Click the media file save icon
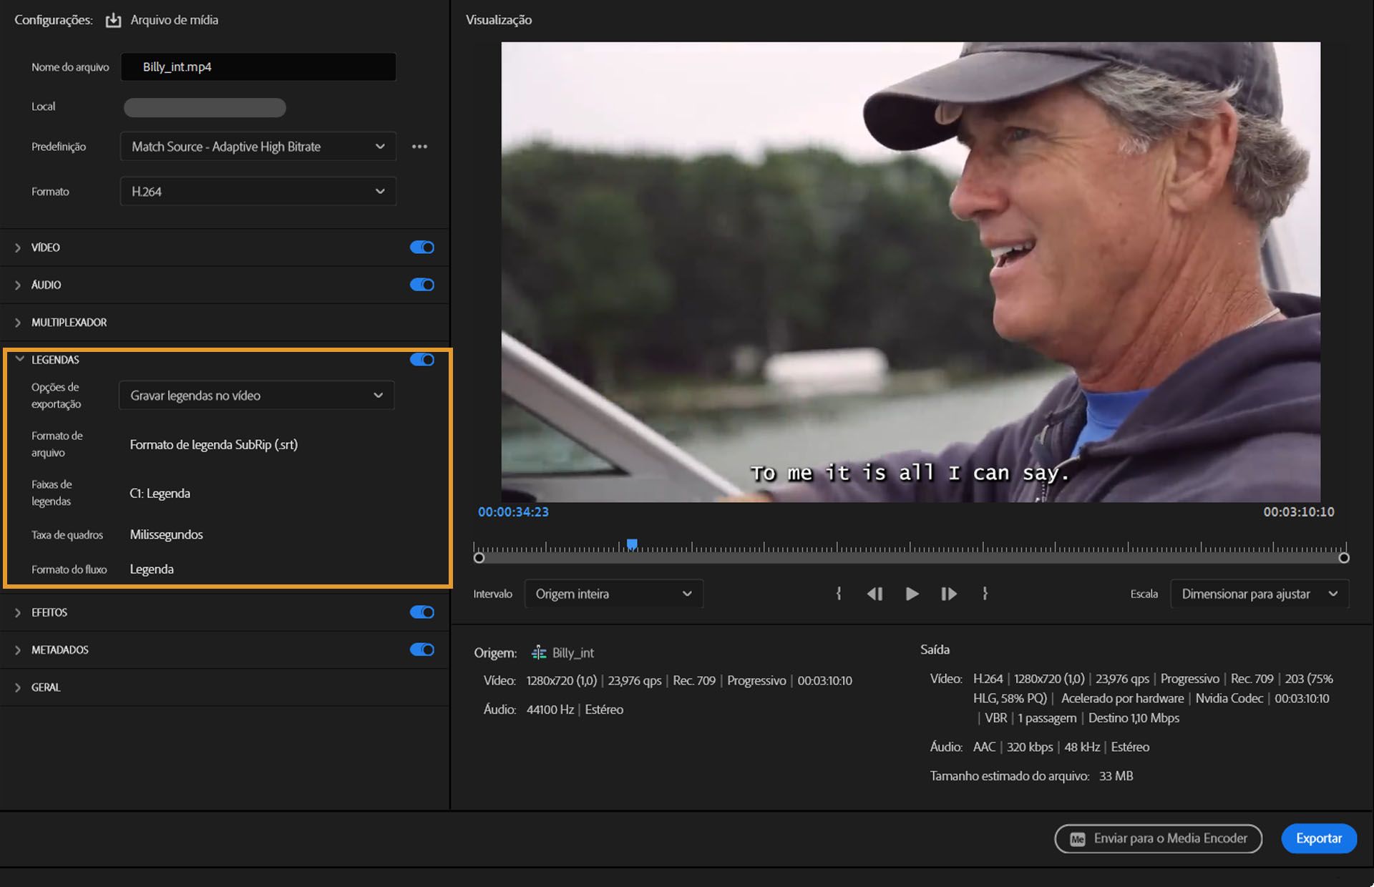The image size is (1374, 887). [113, 20]
